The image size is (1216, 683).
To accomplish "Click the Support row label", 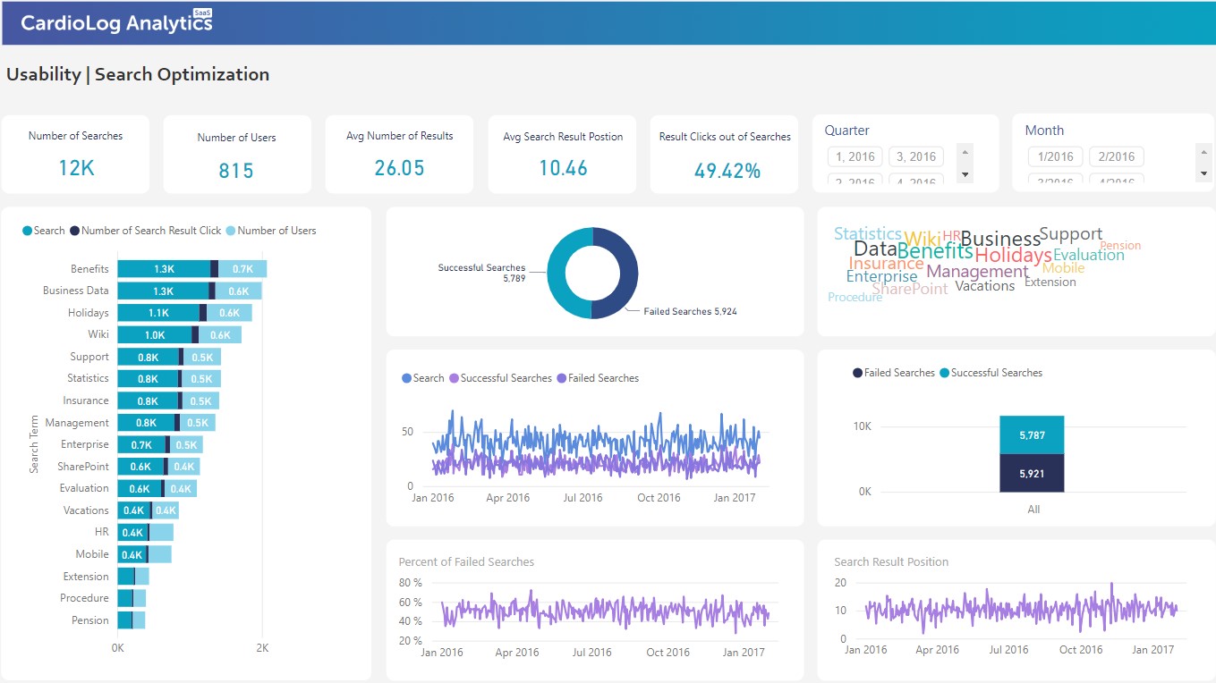I will (89, 357).
